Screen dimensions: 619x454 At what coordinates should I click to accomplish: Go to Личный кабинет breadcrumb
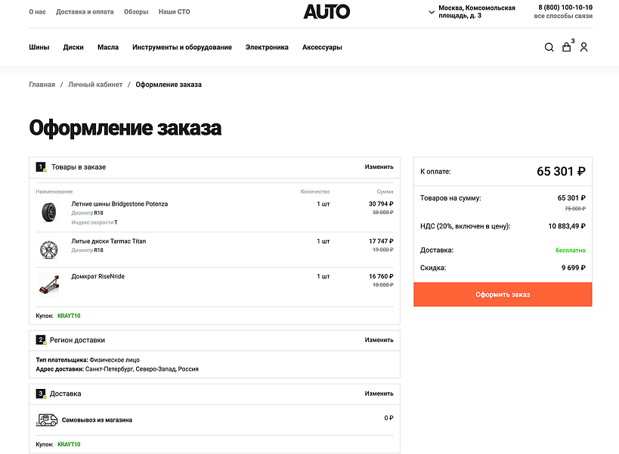point(95,85)
